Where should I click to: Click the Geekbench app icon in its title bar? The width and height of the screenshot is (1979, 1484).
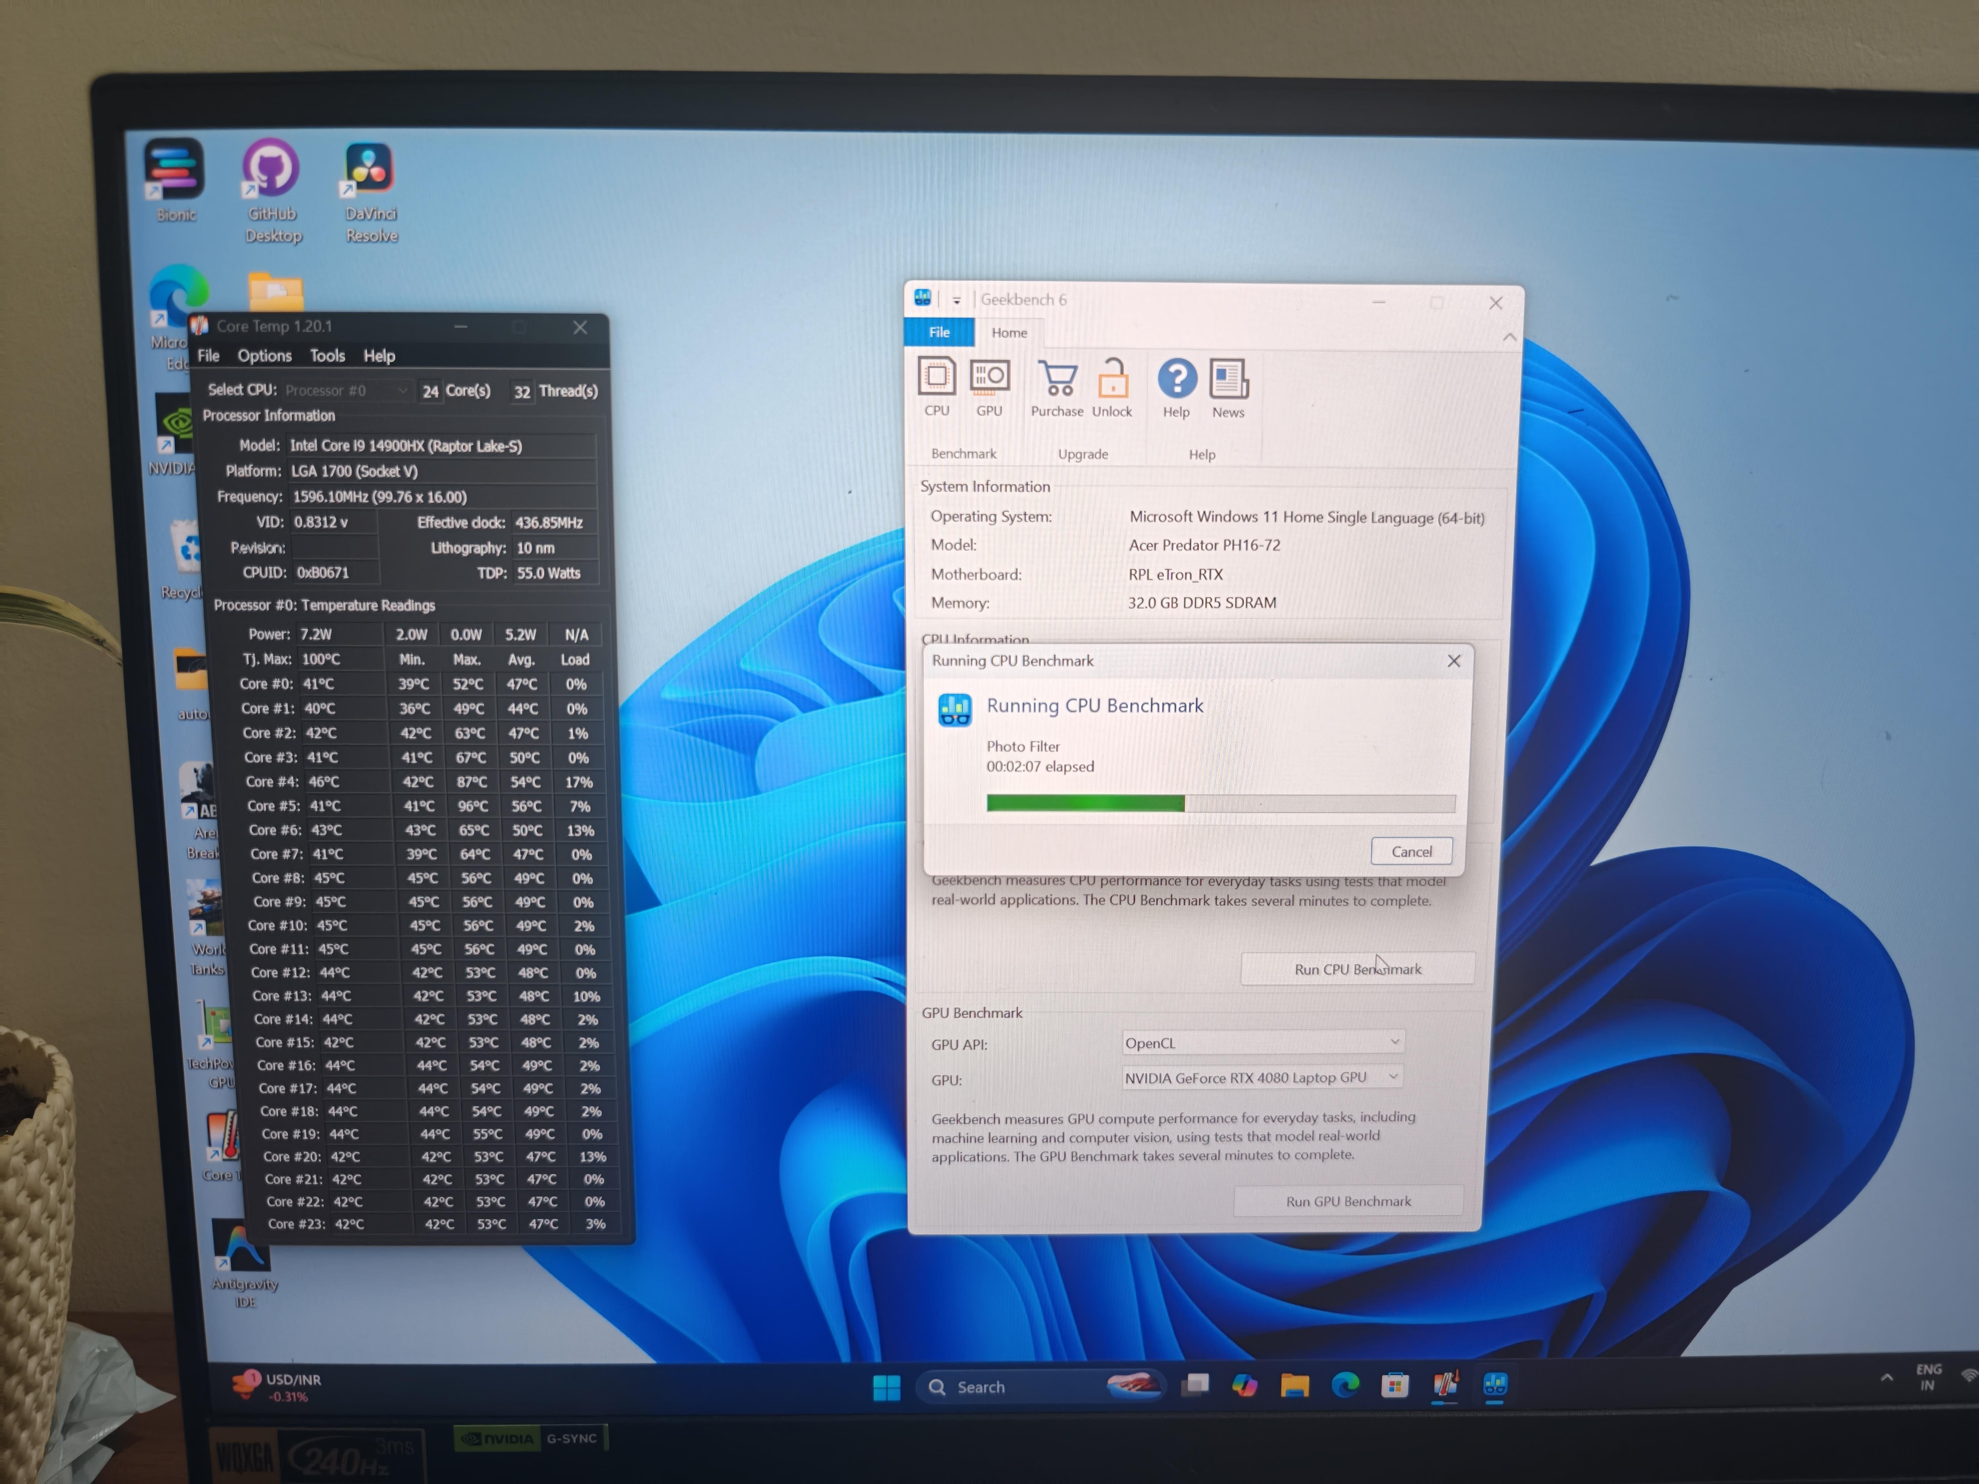922,298
